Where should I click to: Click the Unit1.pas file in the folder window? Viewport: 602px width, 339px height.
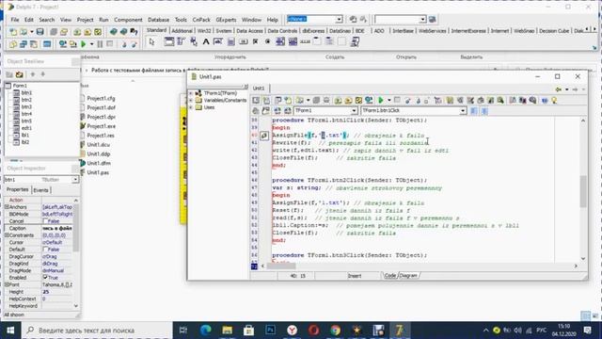(x=98, y=172)
